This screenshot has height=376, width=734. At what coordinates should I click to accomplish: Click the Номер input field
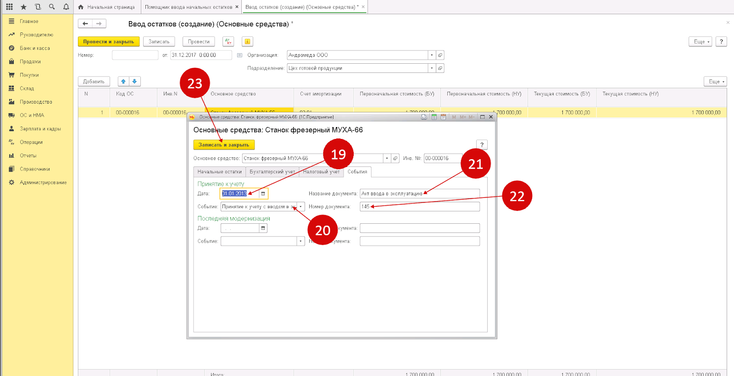(135, 55)
